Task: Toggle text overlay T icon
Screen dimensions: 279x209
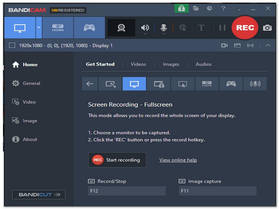Action: point(201,28)
